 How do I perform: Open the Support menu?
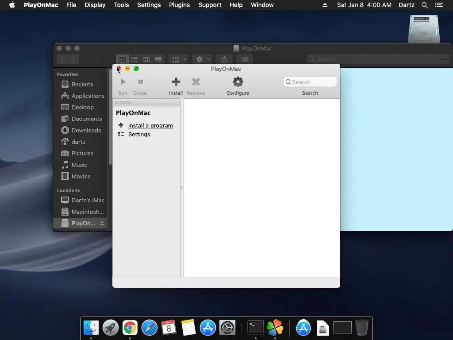click(x=210, y=5)
